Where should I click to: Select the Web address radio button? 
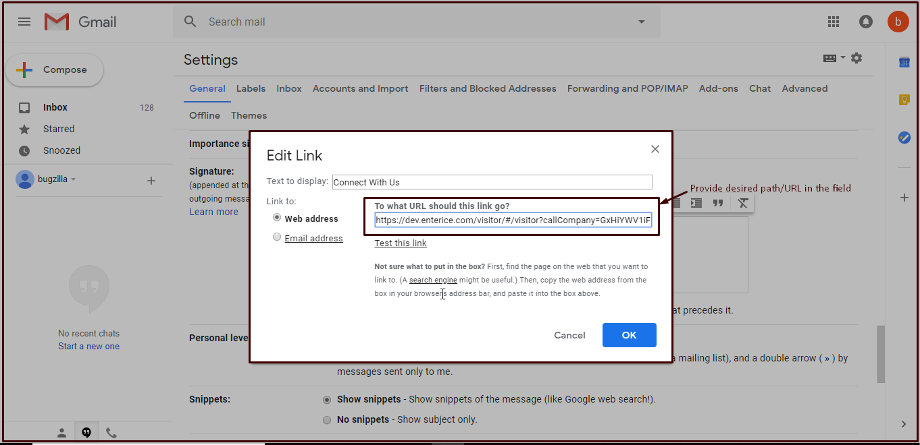click(277, 218)
